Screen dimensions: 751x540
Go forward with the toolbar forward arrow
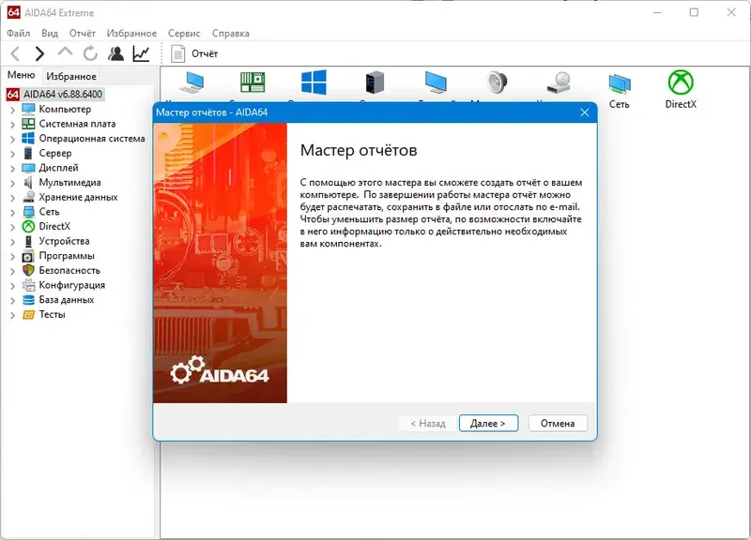(x=39, y=53)
